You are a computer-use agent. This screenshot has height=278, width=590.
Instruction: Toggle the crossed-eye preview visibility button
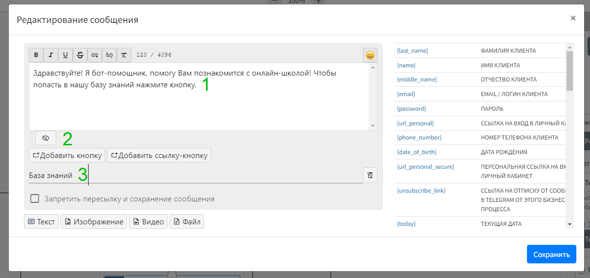point(46,139)
